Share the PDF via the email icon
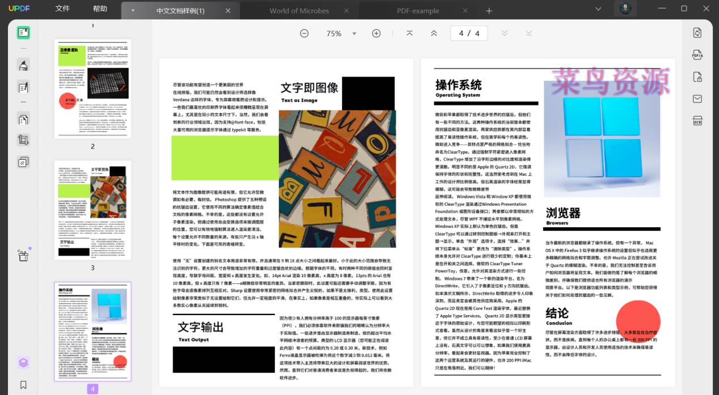This screenshot has width=719, height=395. [697, 99]
